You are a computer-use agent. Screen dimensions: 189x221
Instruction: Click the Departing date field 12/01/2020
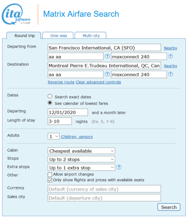pos(68,113)
